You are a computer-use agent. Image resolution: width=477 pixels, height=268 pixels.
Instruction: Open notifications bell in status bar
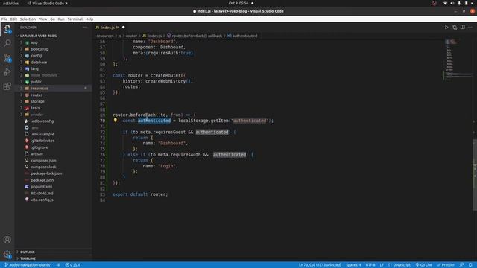(x=470, y=265)
